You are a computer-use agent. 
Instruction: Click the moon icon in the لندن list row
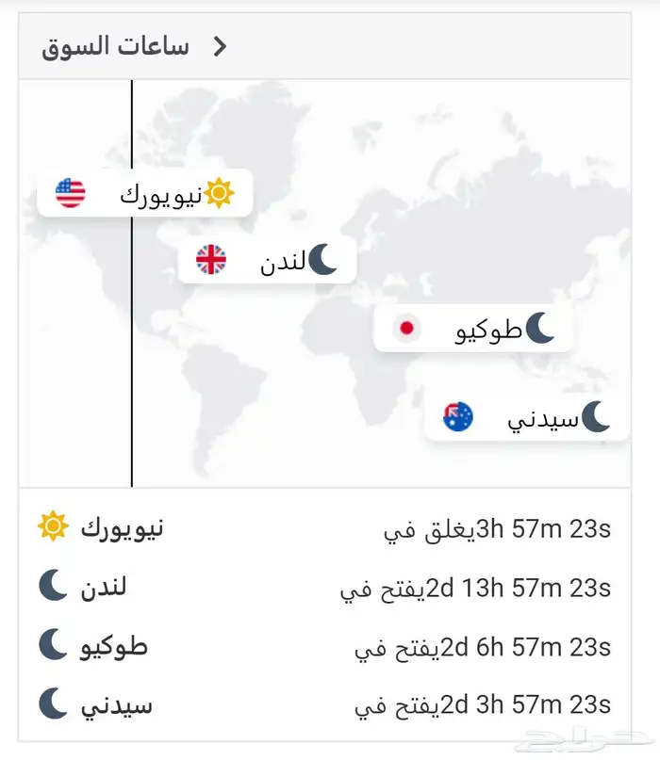tap(53, 587)
